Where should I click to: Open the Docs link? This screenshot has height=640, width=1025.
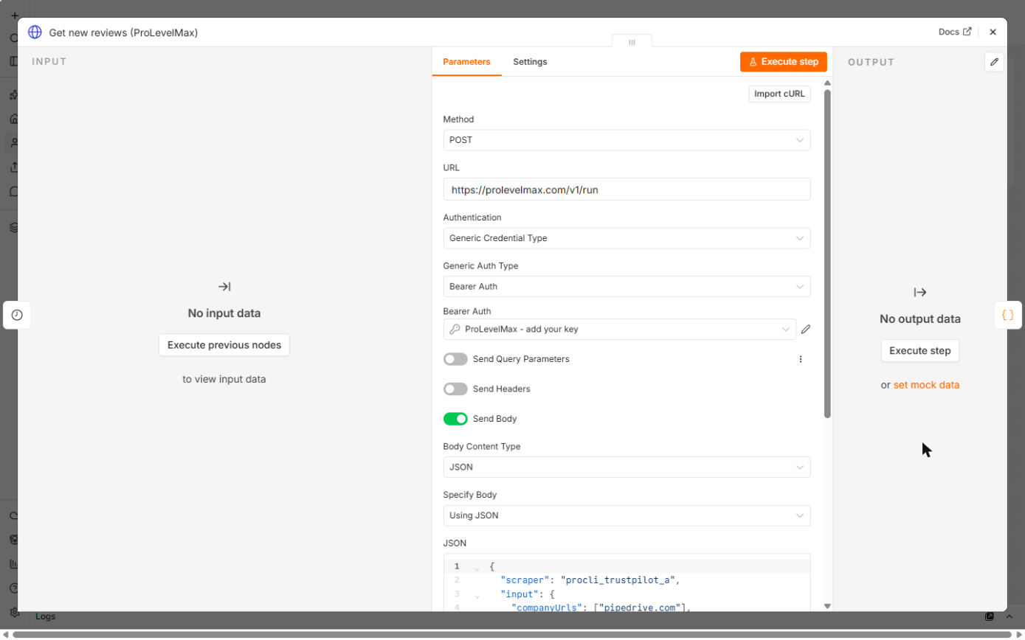click(955, 32)
